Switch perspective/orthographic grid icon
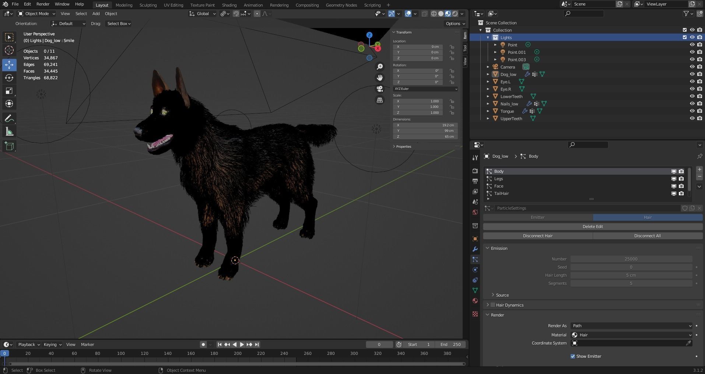 click(380, 100)
